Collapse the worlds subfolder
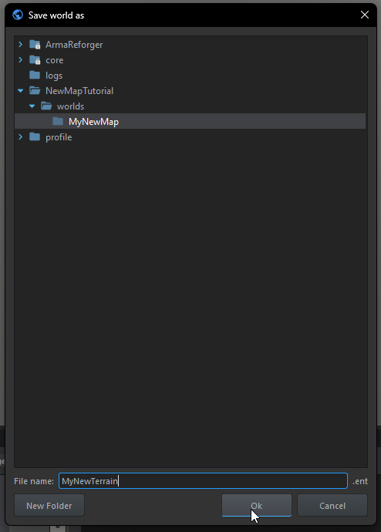Image resolution: width=381 pixels, height=532 pixels. coord(32,106)
